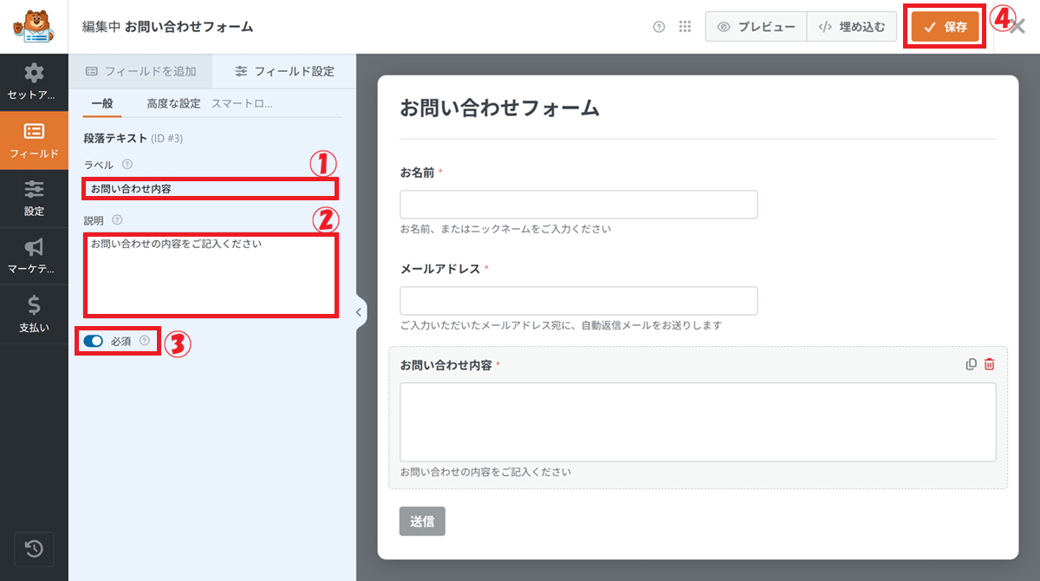Click the WPForms bear mascot logo
This screenshot has height=581, width=1040.
pyautogui.click(x=34, y=27)
